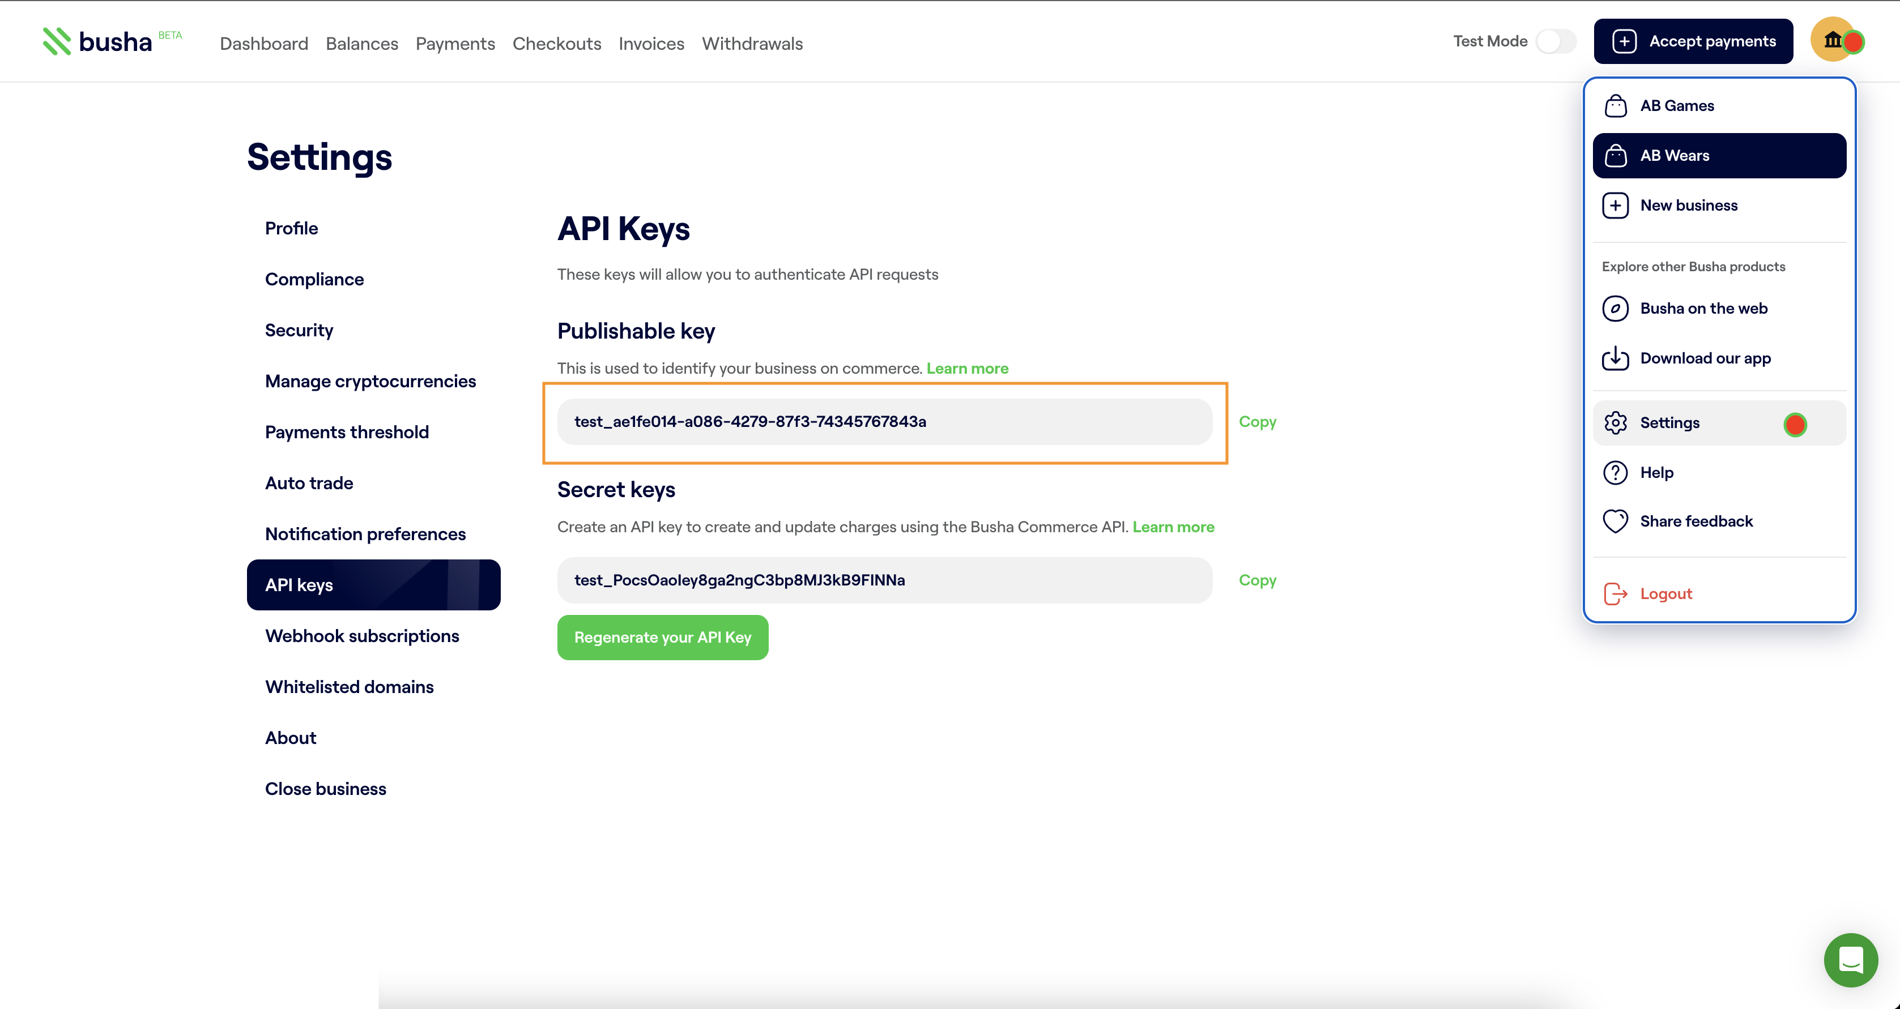Click the AB Games bag icon
The width and height of the screenshot is (1900, 1009).
(x=1615, y=105)
